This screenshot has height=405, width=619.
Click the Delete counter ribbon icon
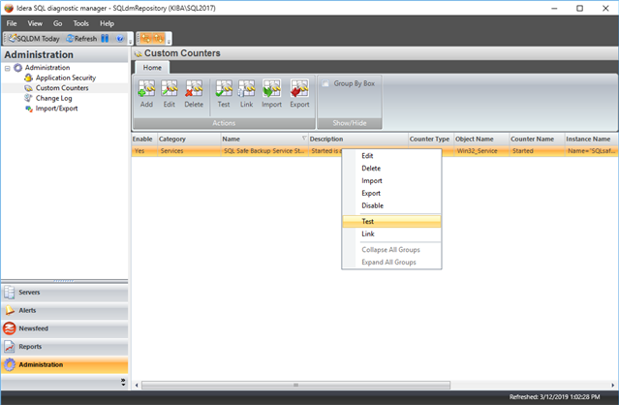pyautogui.click(x=194, y=89)
